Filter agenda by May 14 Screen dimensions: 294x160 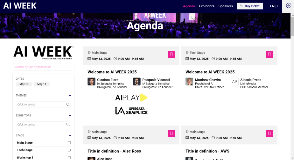42,84
